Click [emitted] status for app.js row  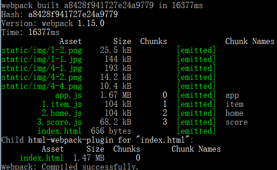pyautogui.click(x=196, y=95)
